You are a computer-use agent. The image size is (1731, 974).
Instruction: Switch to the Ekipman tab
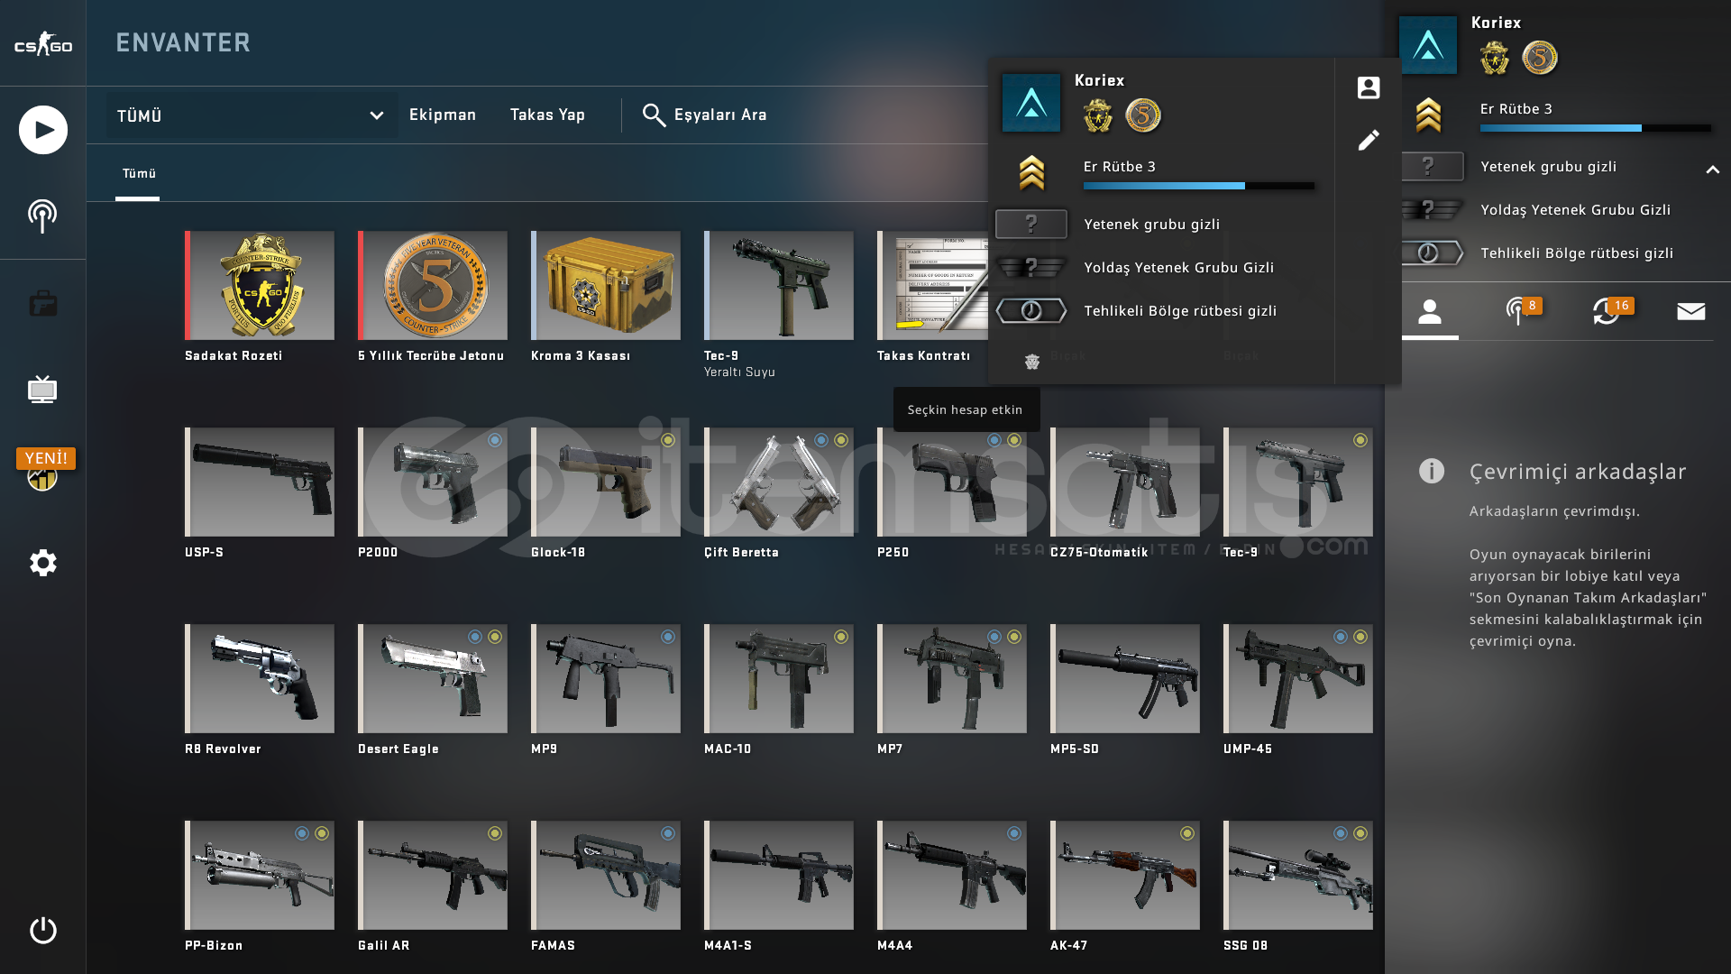click(443, 115)
